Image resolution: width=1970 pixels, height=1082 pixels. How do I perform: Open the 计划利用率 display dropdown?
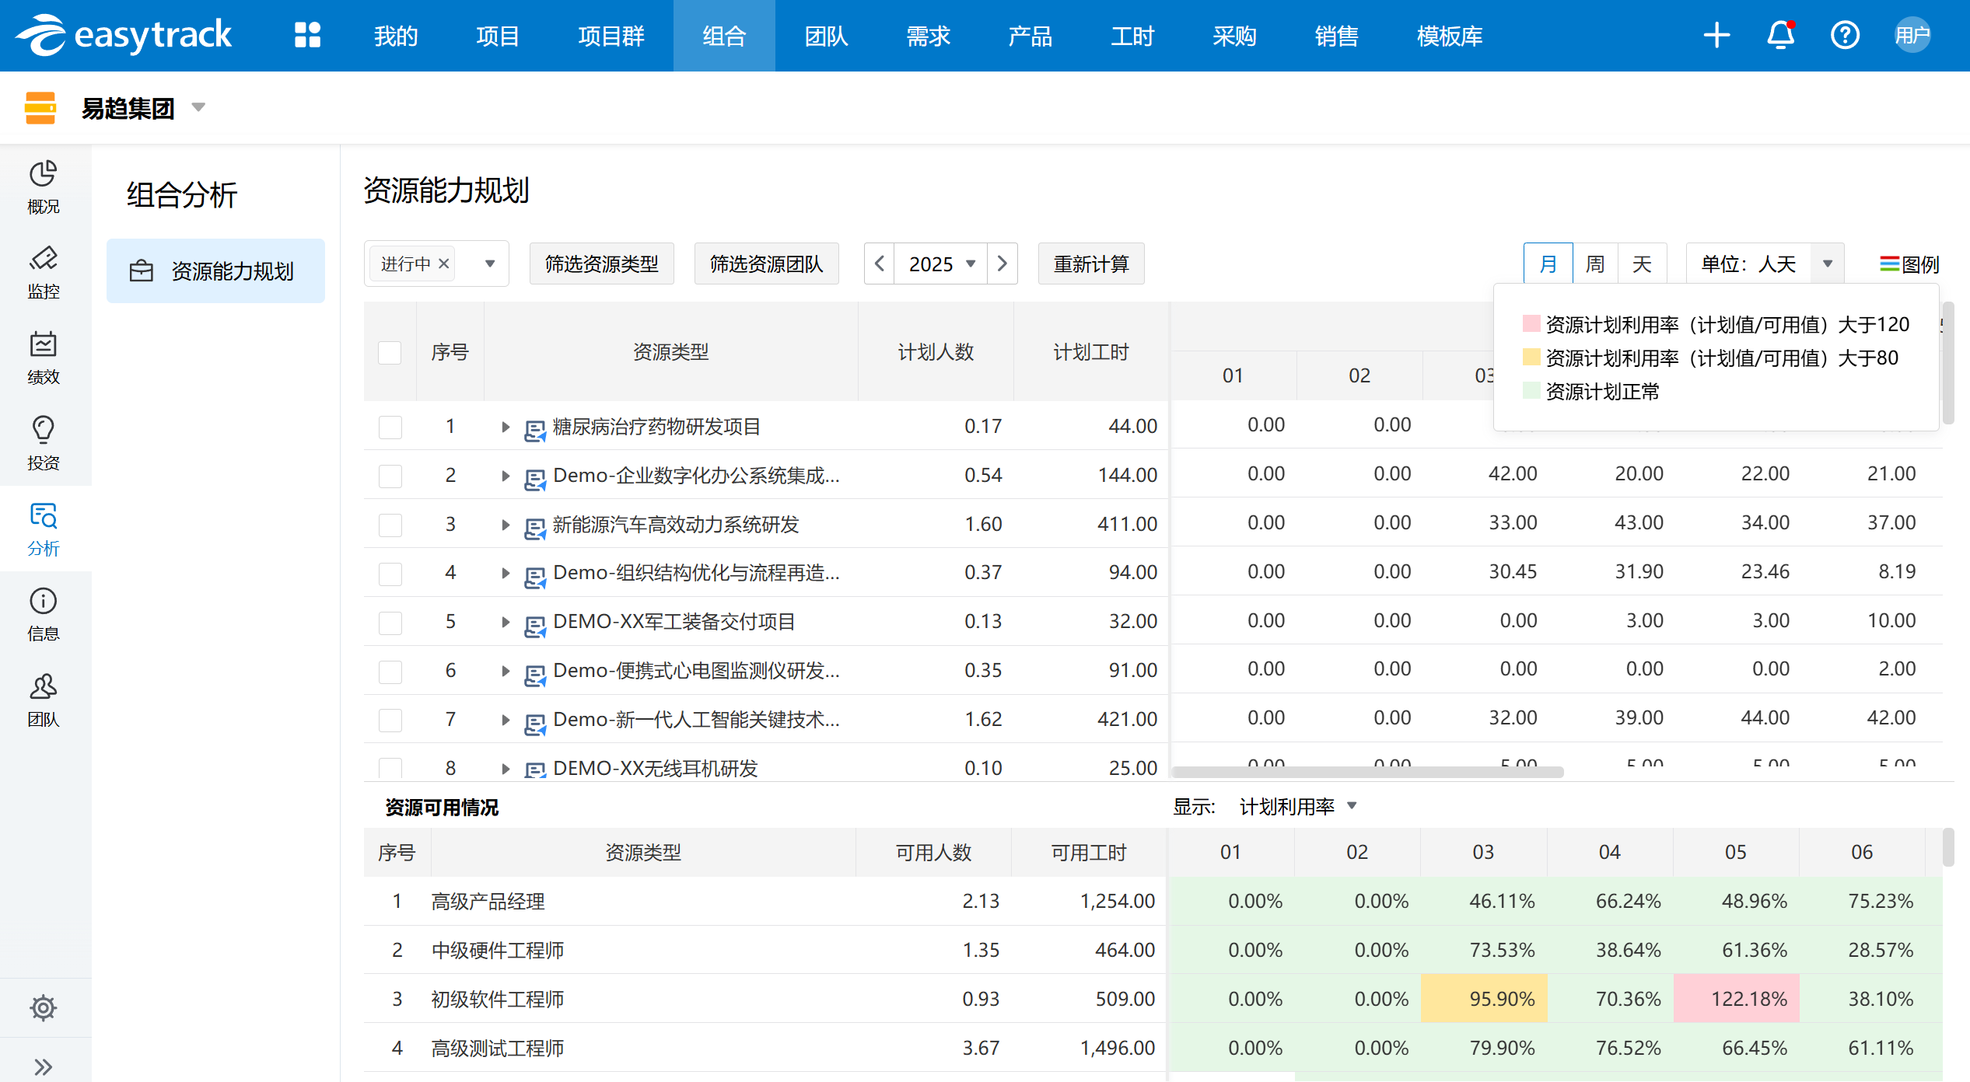click(1352, 806)
